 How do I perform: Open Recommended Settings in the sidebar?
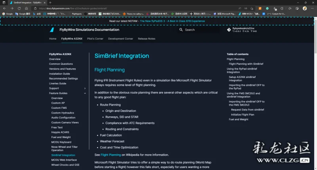click(63, 79)
